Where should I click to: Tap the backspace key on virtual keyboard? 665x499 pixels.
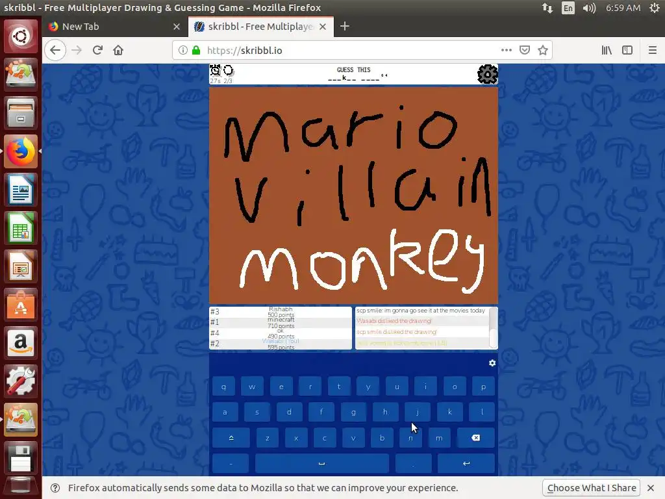click(476, 437)
